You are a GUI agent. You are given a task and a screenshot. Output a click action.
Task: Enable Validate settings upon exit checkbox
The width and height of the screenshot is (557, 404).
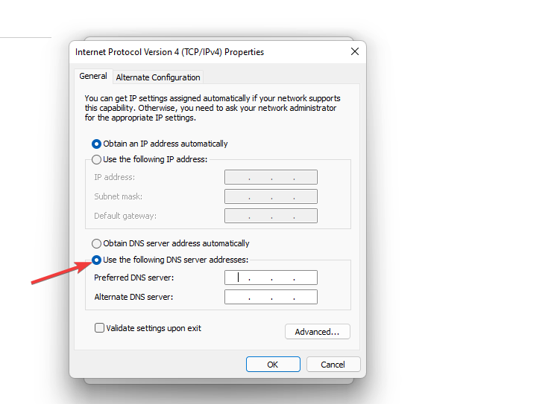pos(99,328)
